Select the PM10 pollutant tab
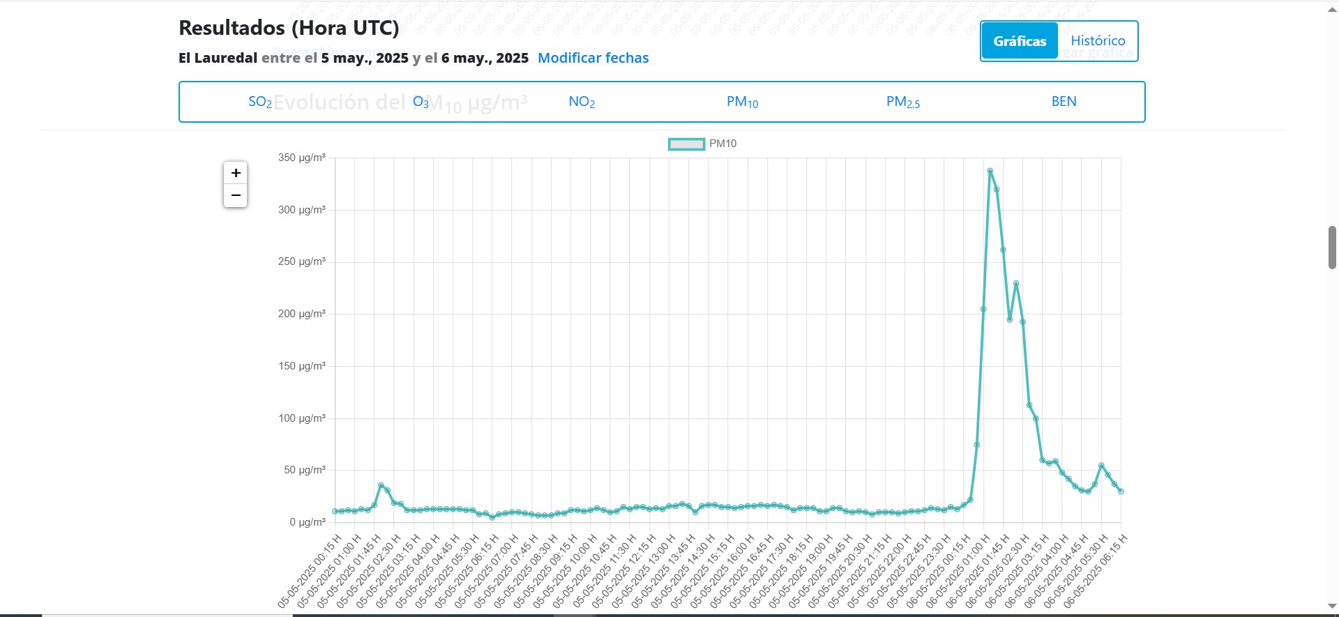1339x617 pixels. click(742, 102)
